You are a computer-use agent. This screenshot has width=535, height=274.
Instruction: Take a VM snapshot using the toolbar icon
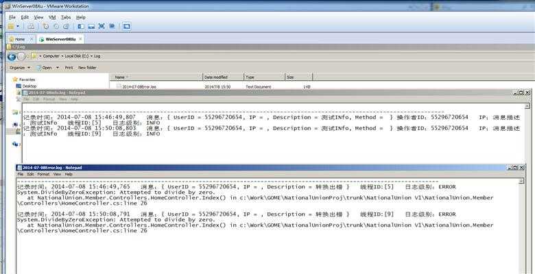[46, 26]
